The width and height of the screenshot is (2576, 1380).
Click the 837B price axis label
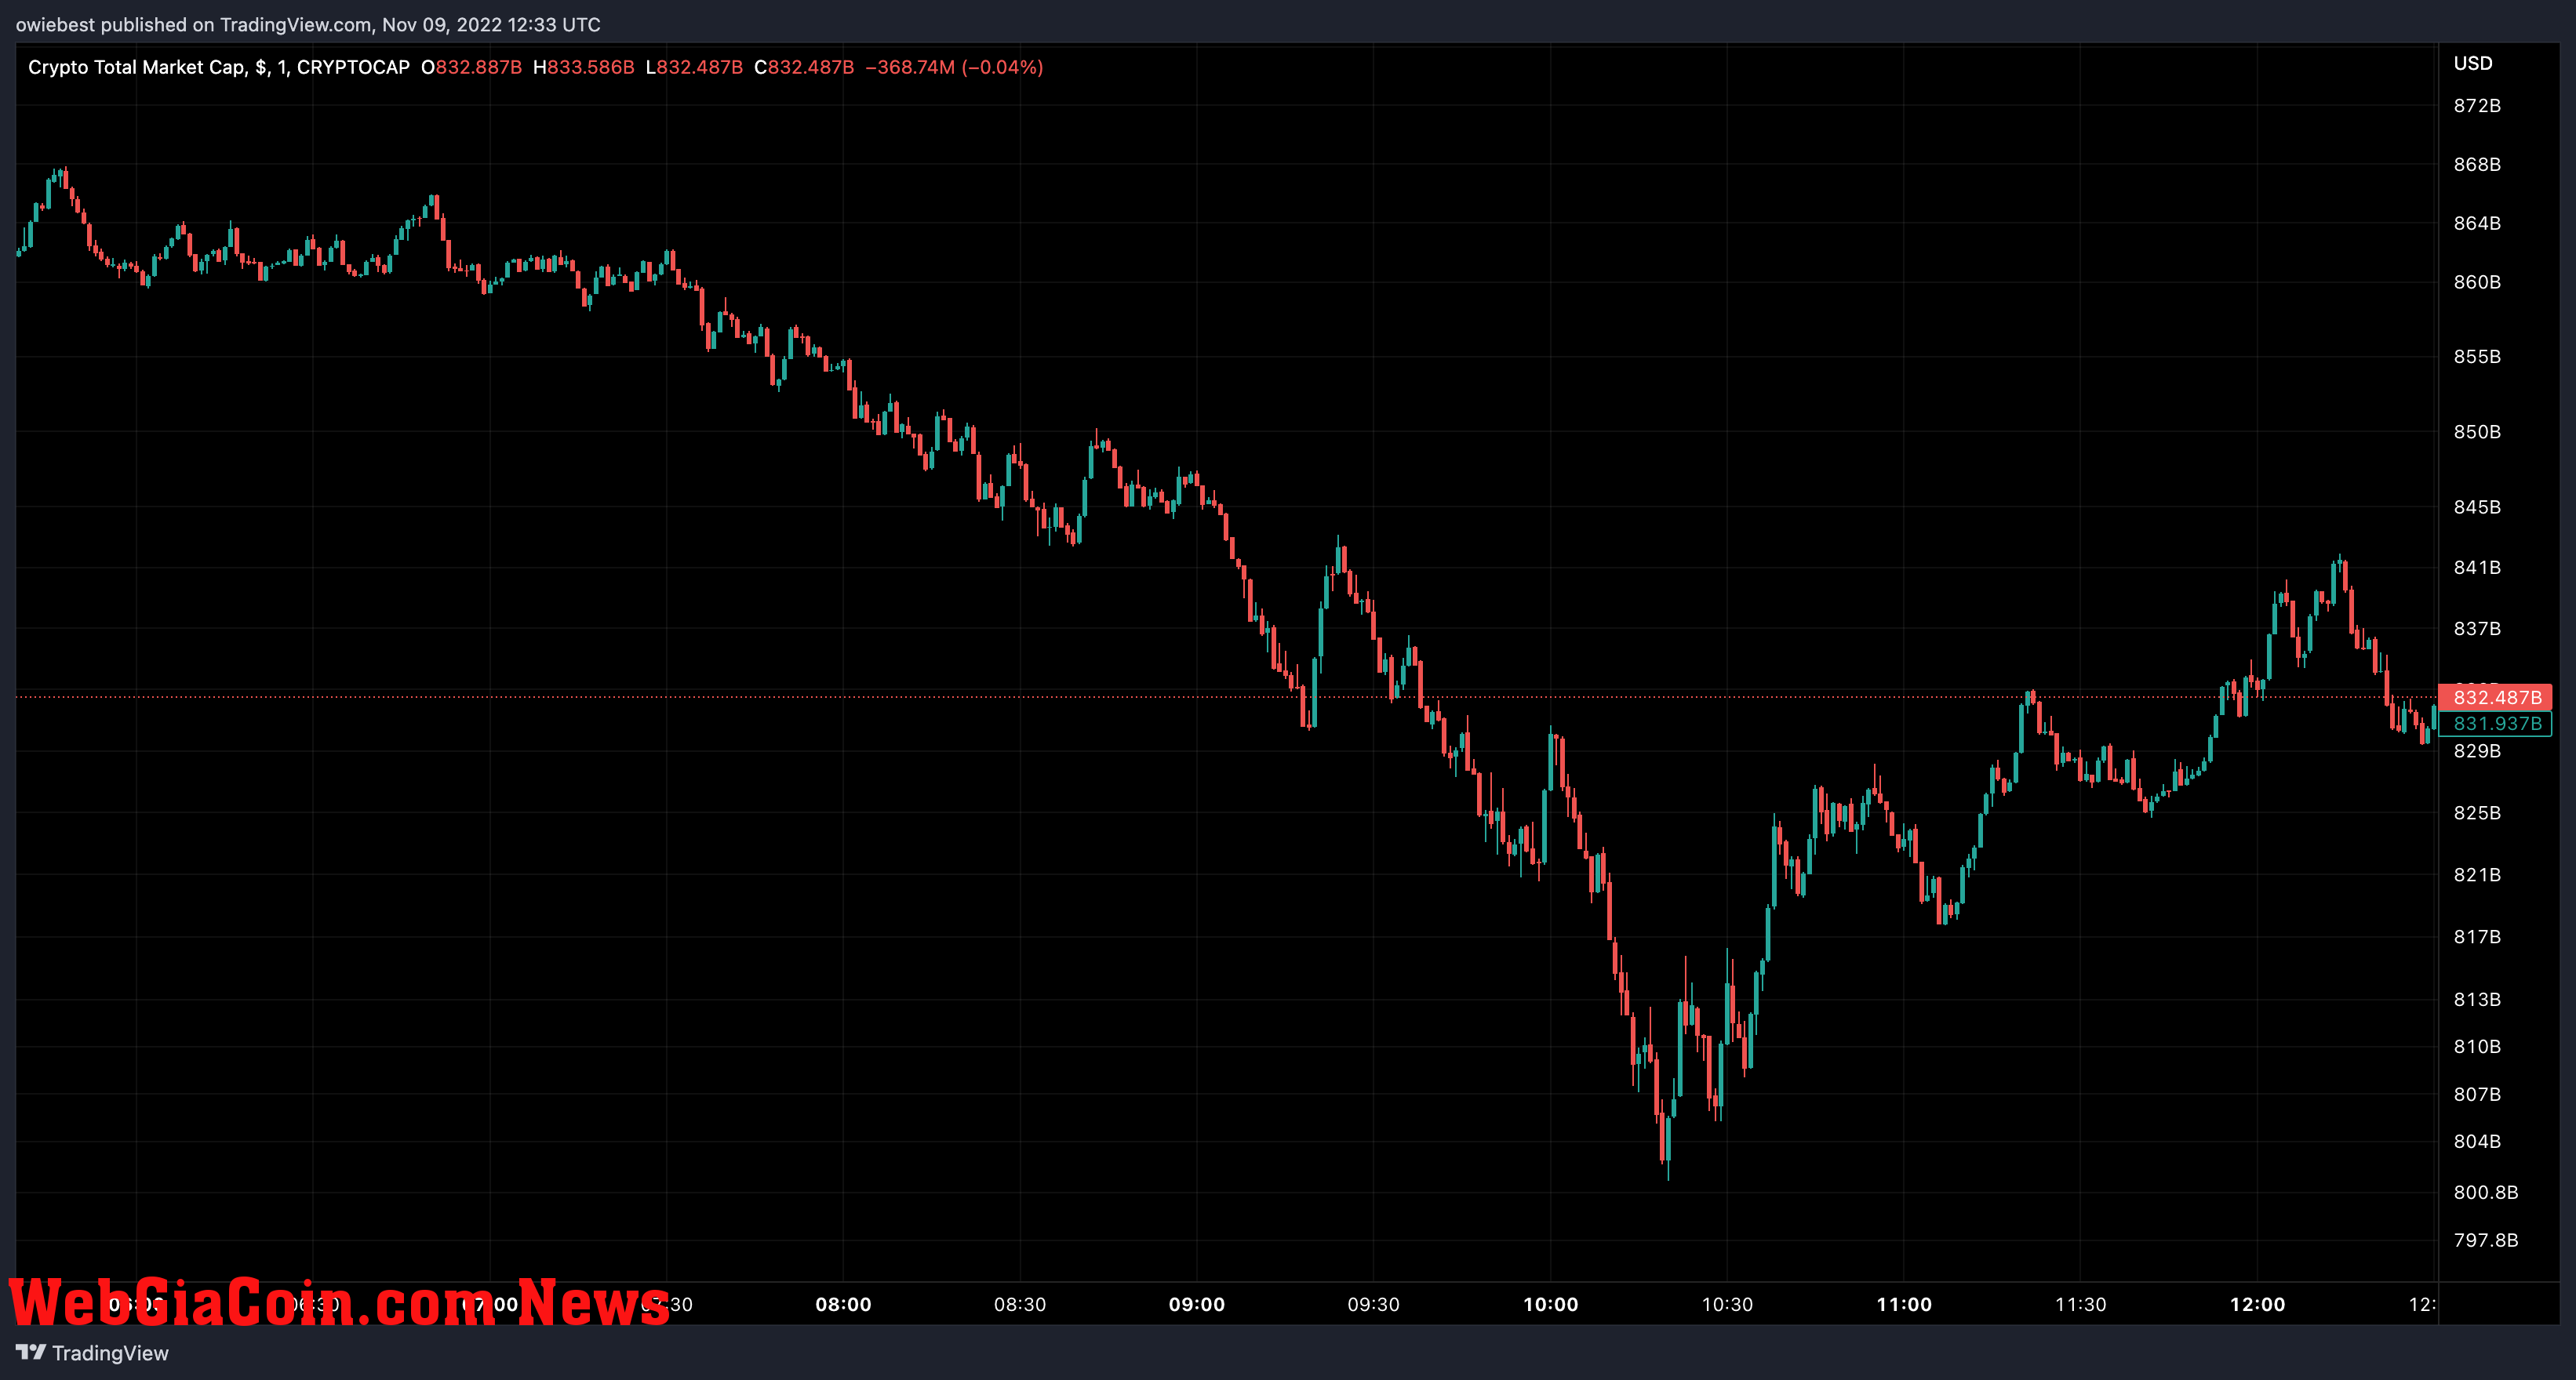click(2477, 629)
